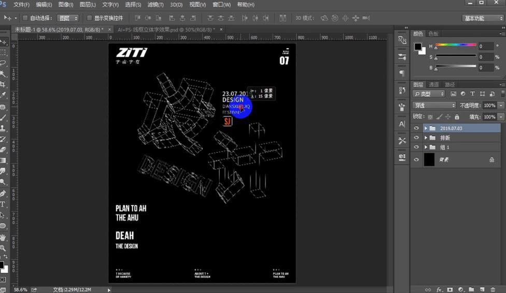
Task: Open the 基本功能 workspace dropdown
Action: 483,18
